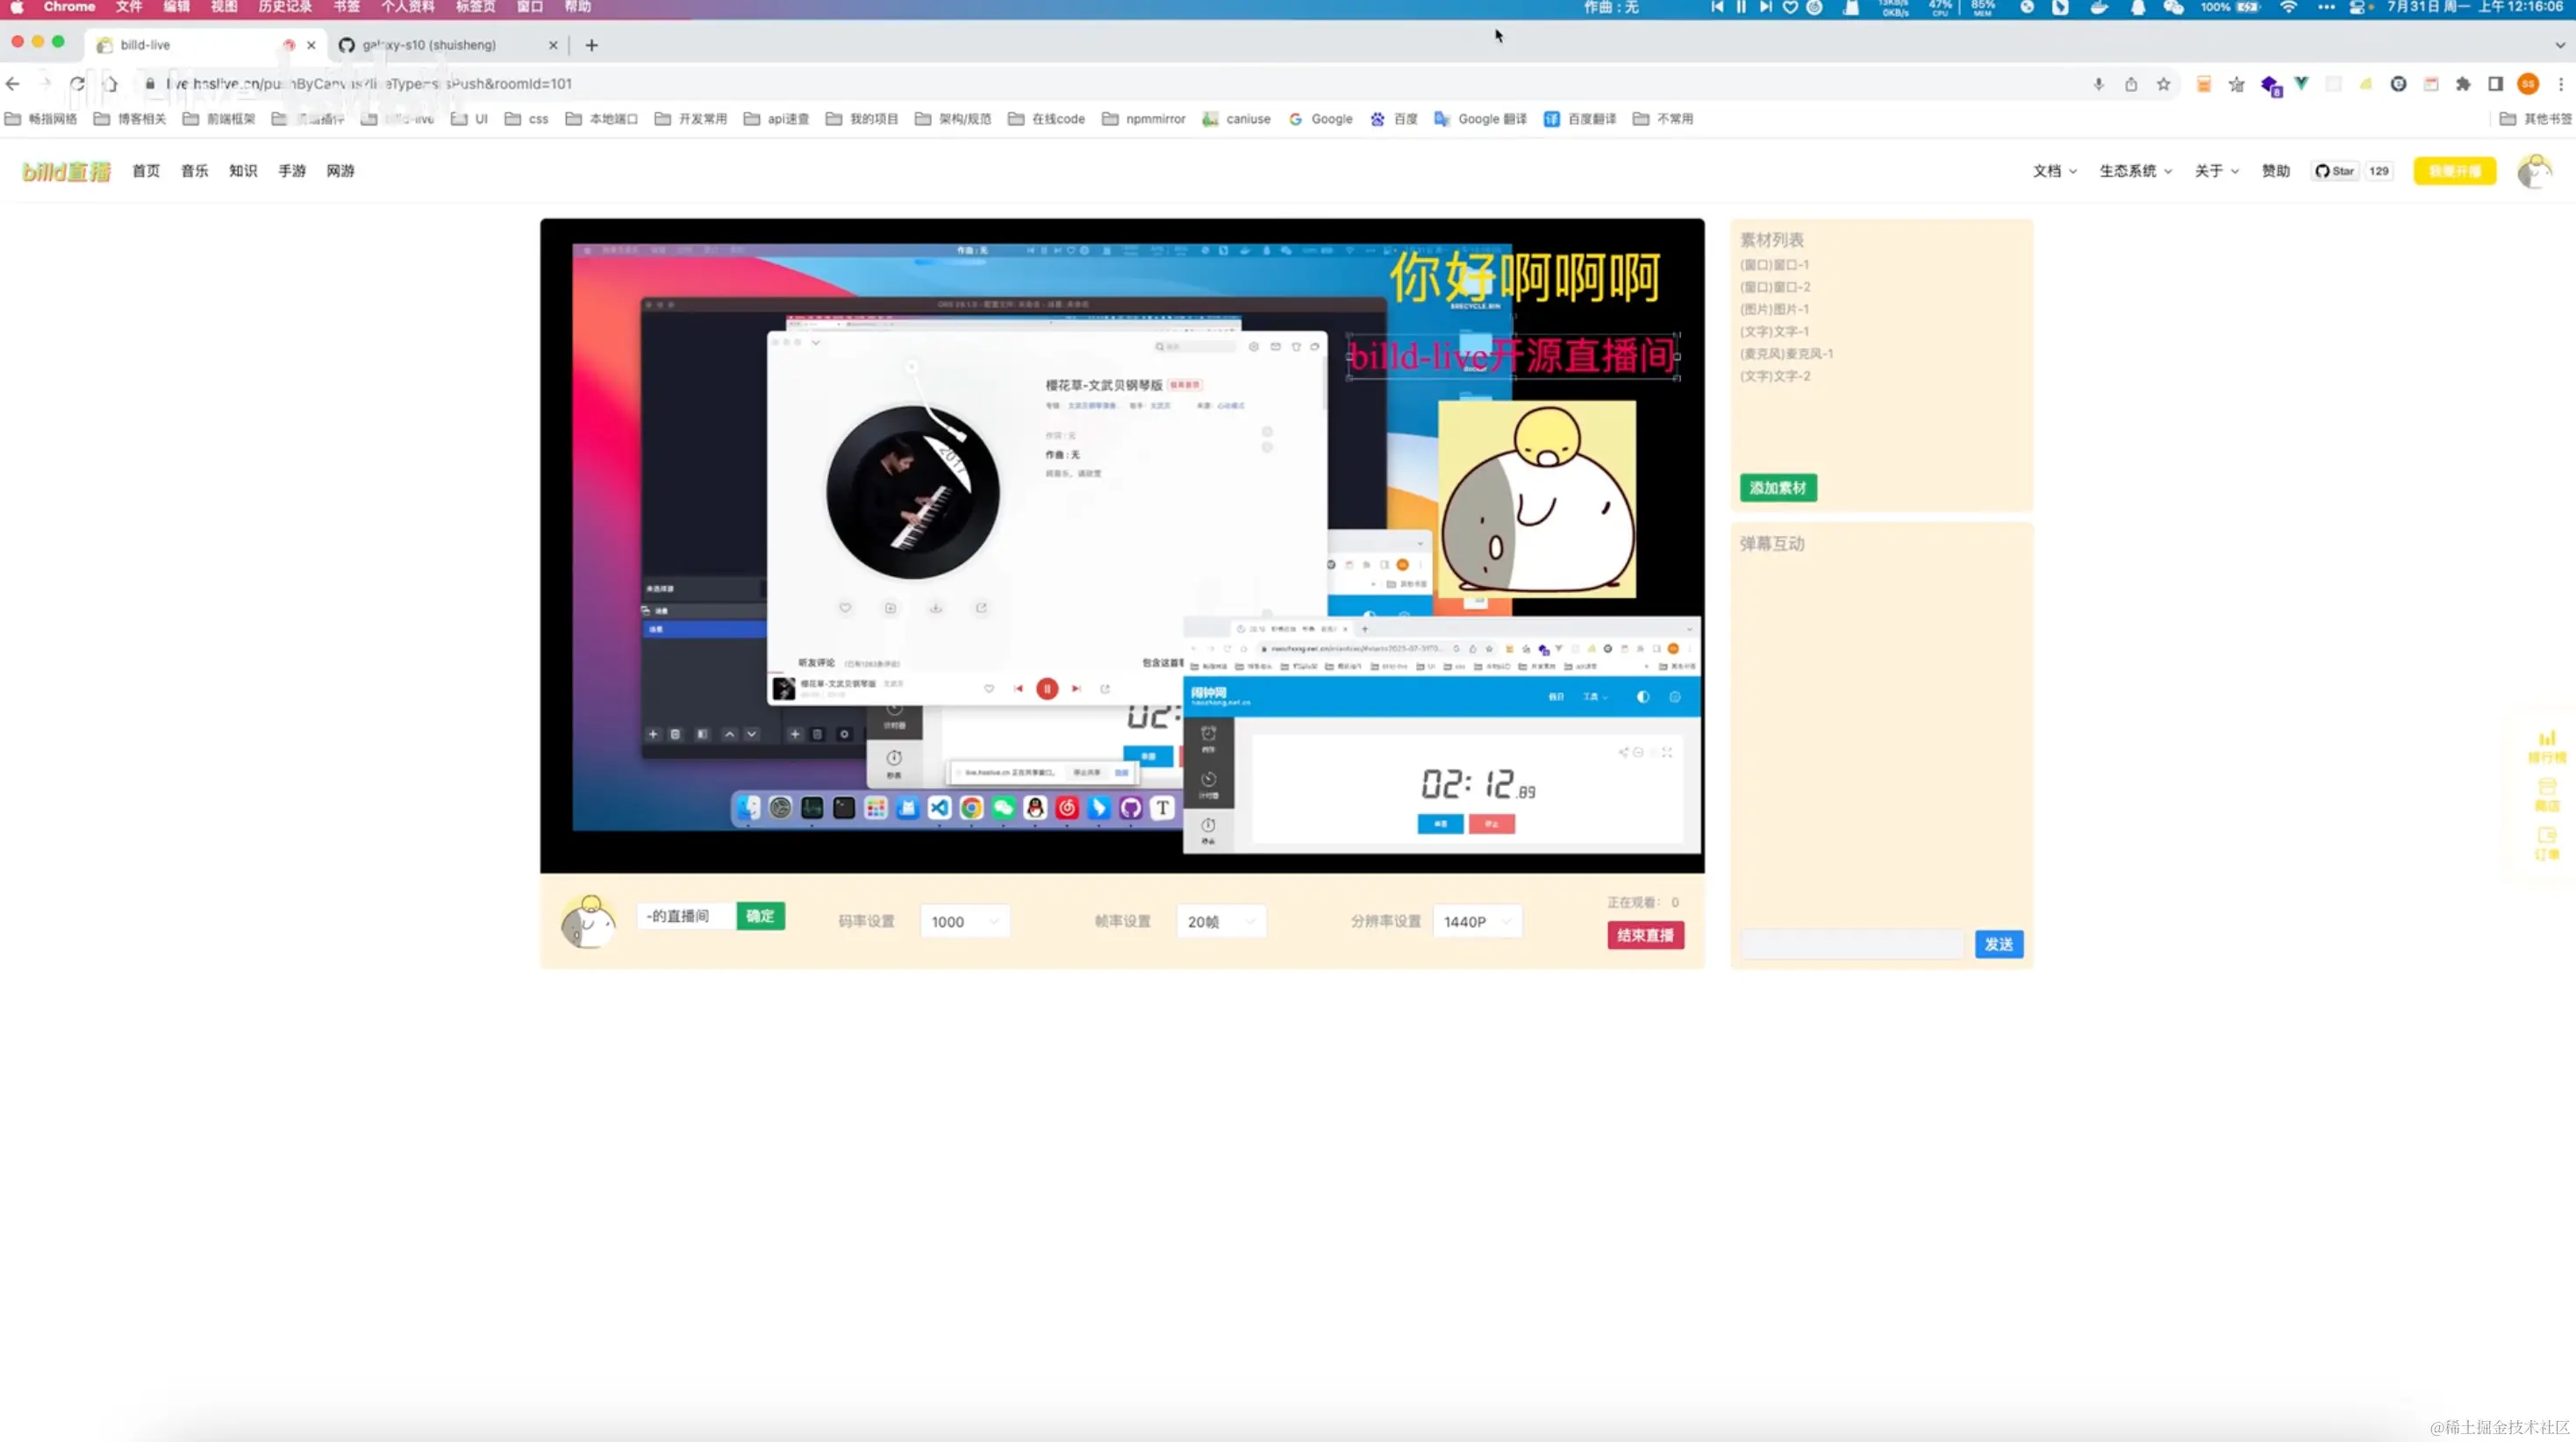Screen dimensions: 2576x1442
Task: Open the 网游 nav item
Action: click(340, 171)
